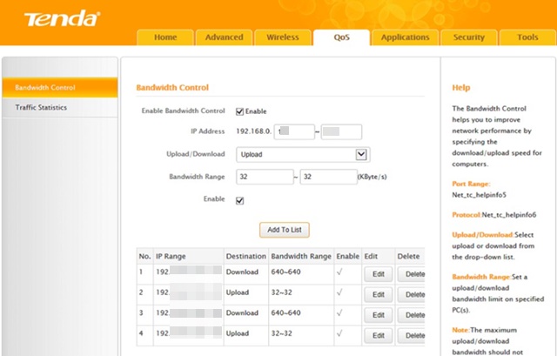Delete rule number 2 from the list

(412, 295)
